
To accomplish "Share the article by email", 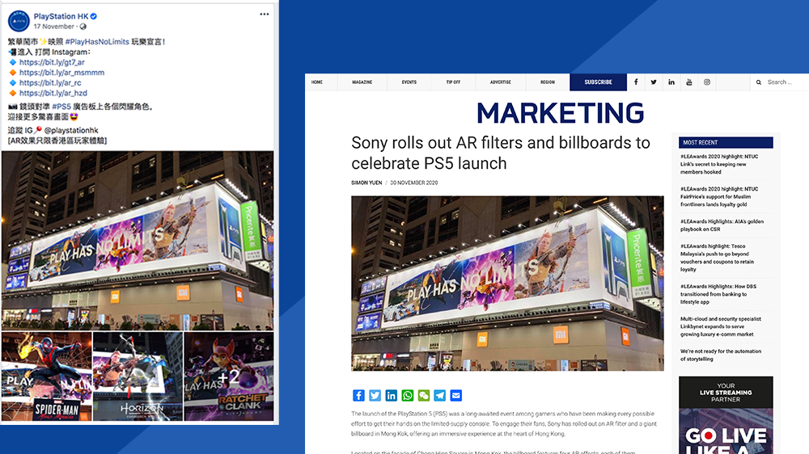I will [456, 395].
